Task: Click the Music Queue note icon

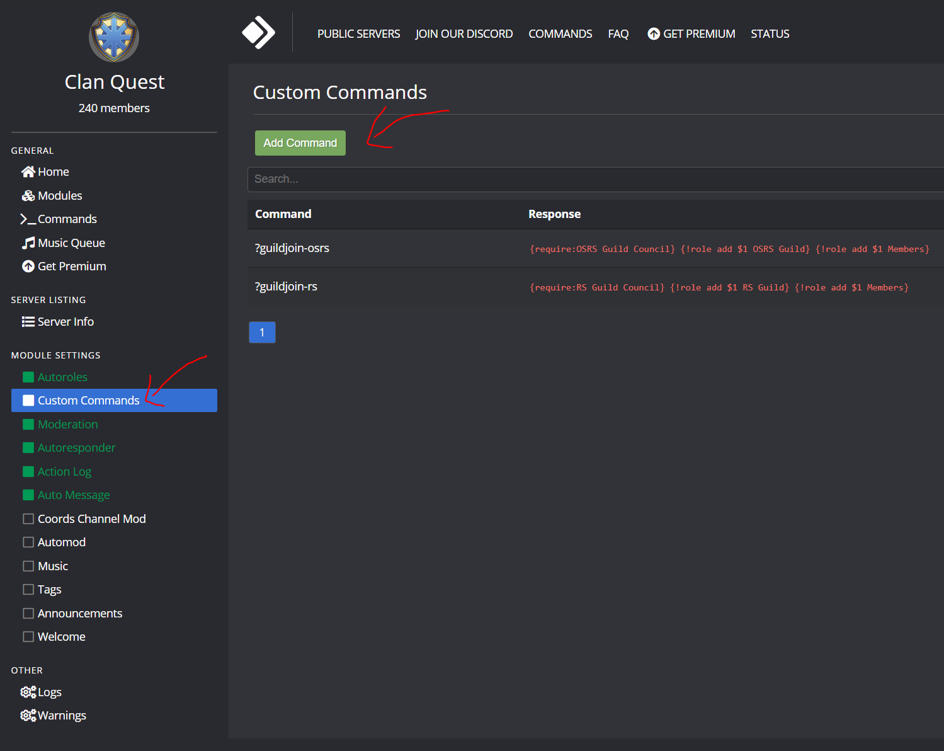Action: click(x=28, y=243)
